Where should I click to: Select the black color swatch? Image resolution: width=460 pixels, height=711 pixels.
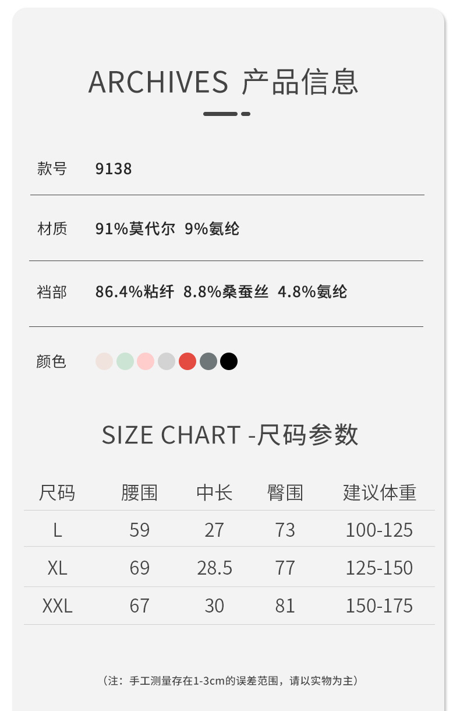pyautogui.click(x=229, y=361)
